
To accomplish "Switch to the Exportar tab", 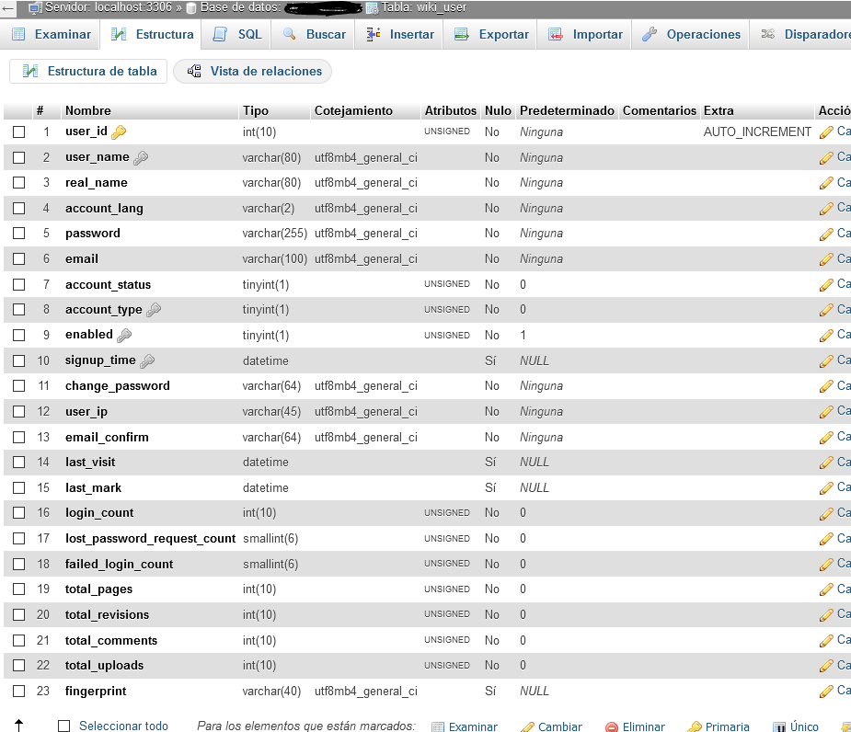I will tap(492, 35).
